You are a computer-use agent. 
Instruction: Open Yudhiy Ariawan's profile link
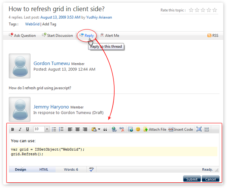coord(99,17)
